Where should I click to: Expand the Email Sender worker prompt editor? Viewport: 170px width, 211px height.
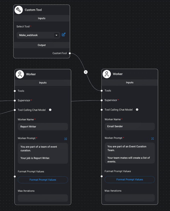click(153, 139)
